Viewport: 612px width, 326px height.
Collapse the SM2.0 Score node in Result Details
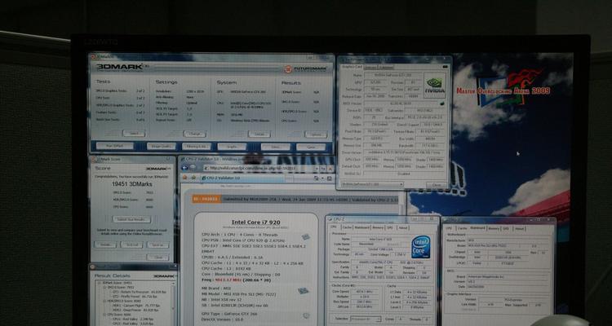point(105,288)
